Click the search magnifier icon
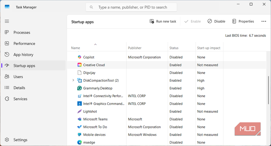 [x=91, y=7]
